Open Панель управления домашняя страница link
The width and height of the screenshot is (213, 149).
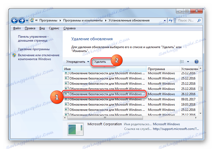[x=33, y=39]
